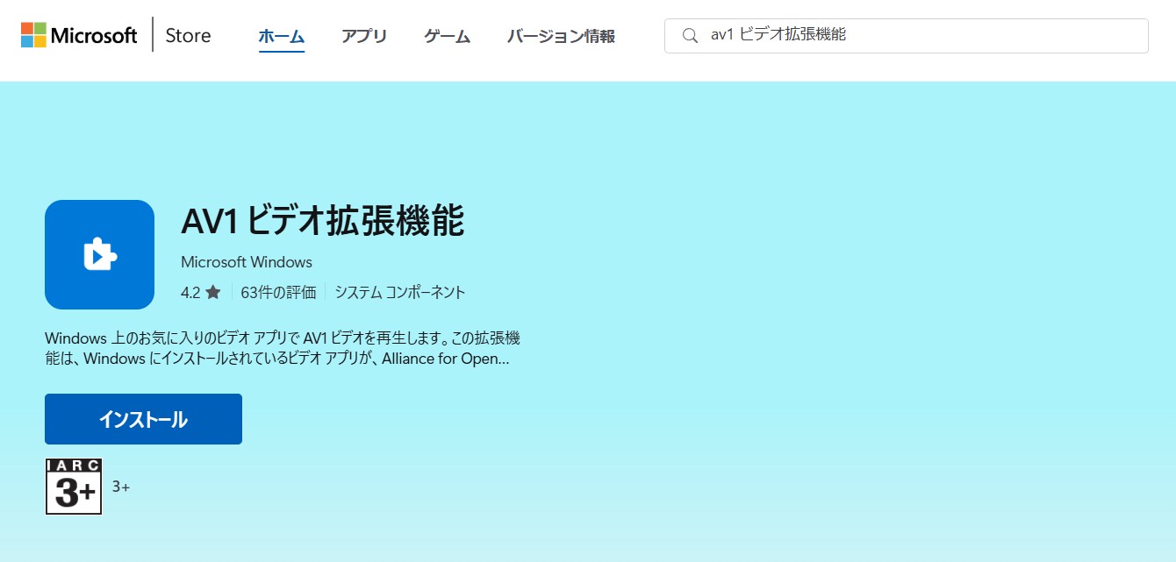Viewport: 1176px width, 562px height.
Task: Open the Microsoft Windows publisher link
Action: pos(246,262)
